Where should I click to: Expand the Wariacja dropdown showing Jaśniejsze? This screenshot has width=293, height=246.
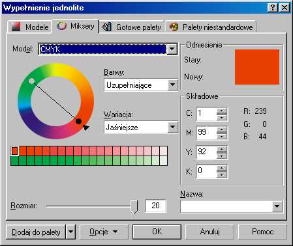click(172, 127)
